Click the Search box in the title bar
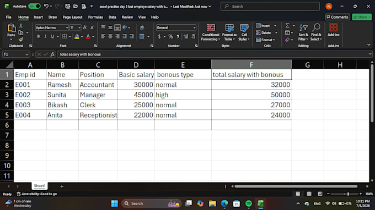The height and width of the screenshot is (210, 375). coord(270,7)
